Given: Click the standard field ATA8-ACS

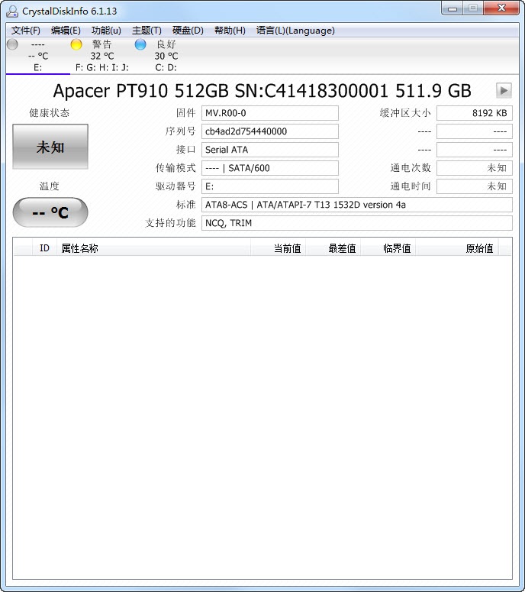Looking at the screenshot, I should pyautogui.click(x=357, y=205).
